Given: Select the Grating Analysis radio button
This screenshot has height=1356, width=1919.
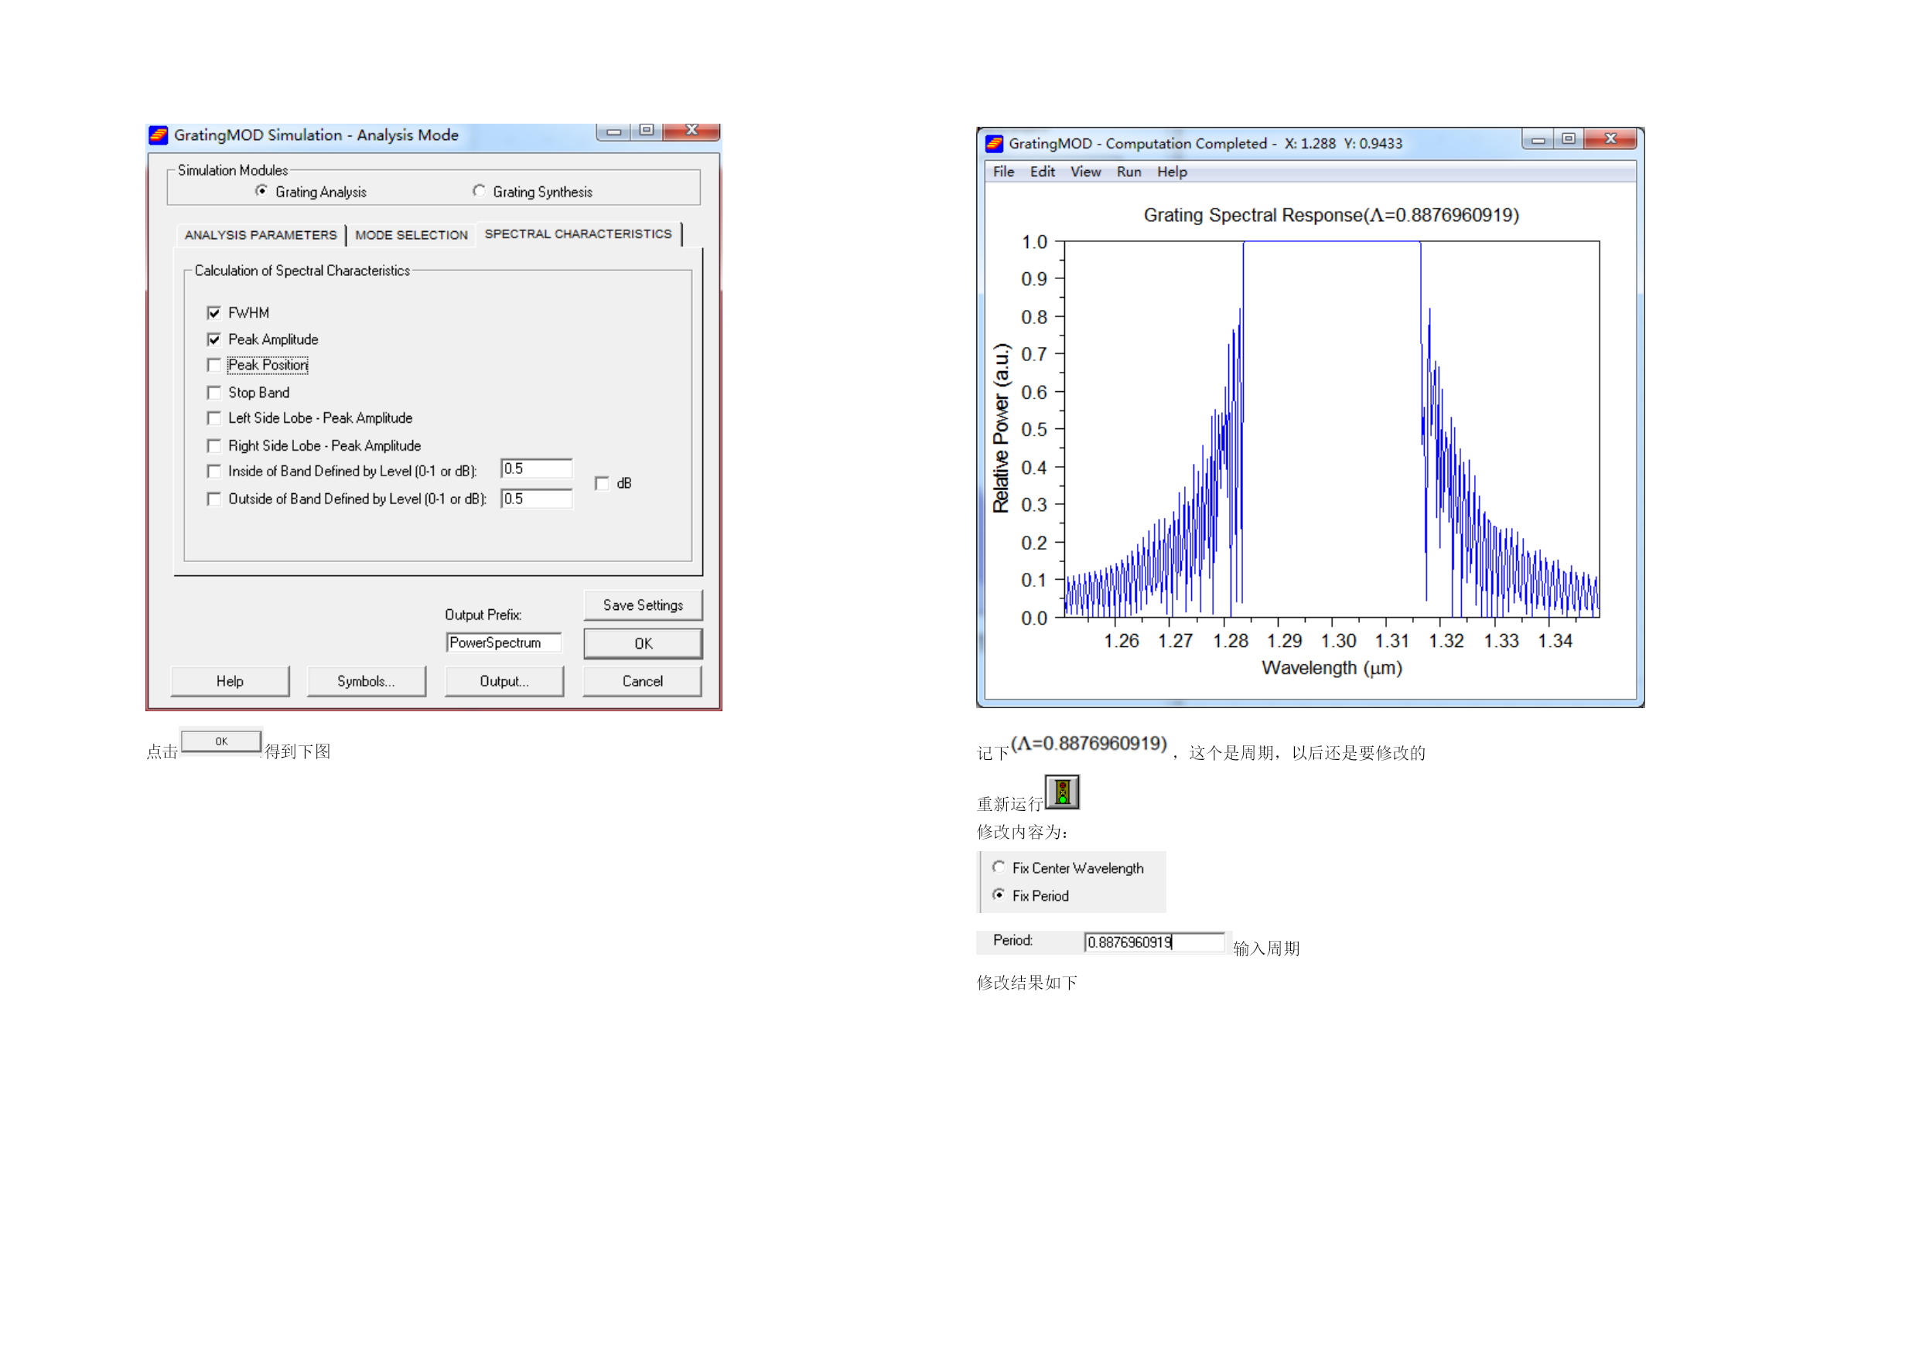Looking at the screenshot, I should pos(261,191).
